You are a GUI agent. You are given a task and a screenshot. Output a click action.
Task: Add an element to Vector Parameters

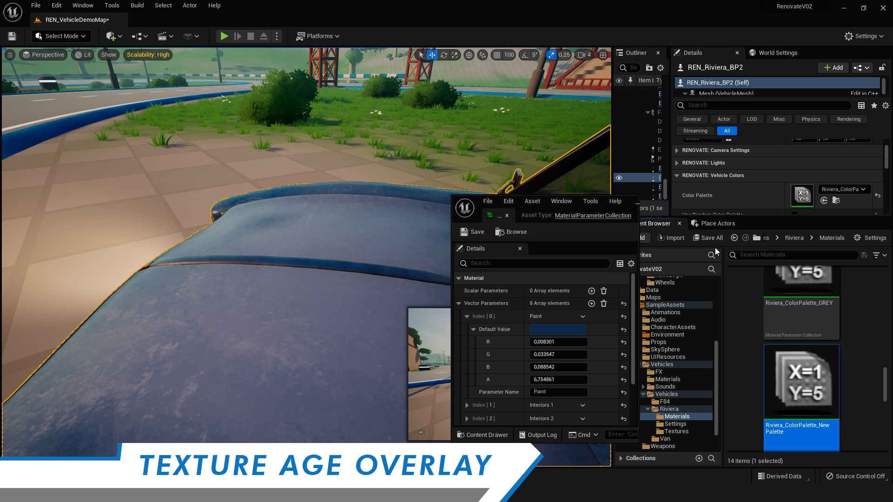coord(591,303)
